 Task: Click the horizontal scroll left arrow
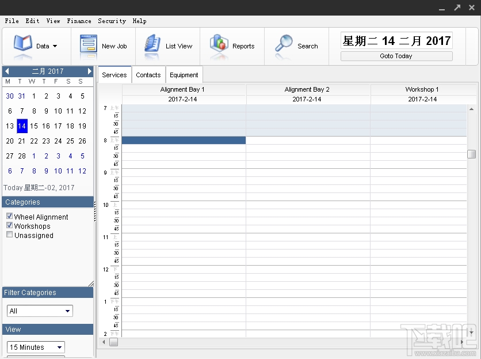104,342
